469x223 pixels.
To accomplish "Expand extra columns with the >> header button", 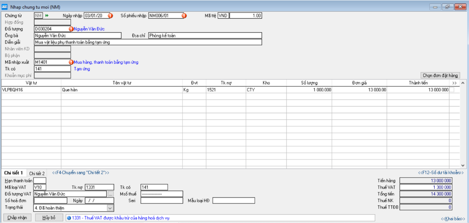I will [x=454, y=83].
